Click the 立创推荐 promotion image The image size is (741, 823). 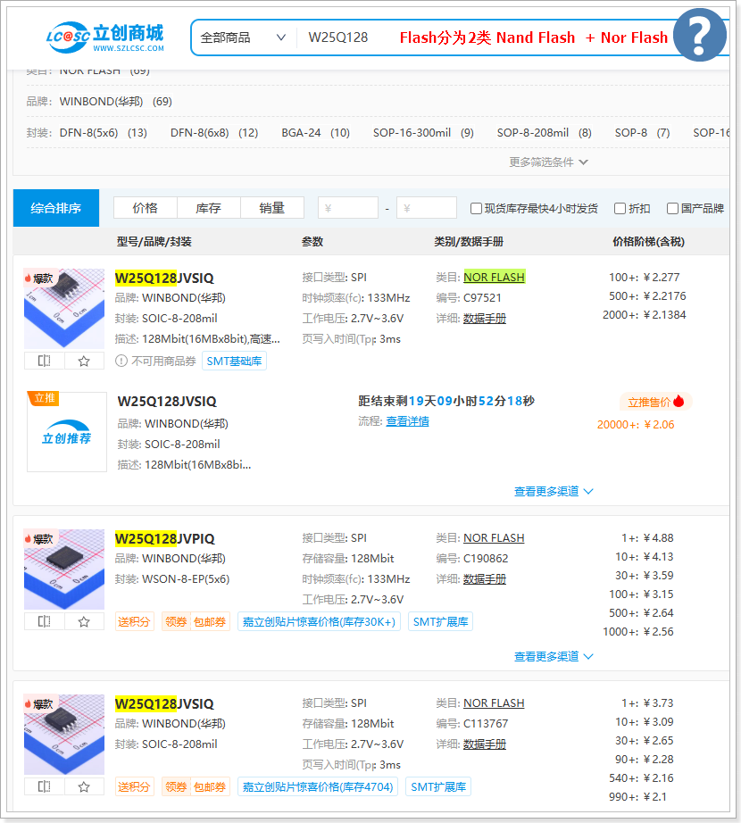(67, 432)
